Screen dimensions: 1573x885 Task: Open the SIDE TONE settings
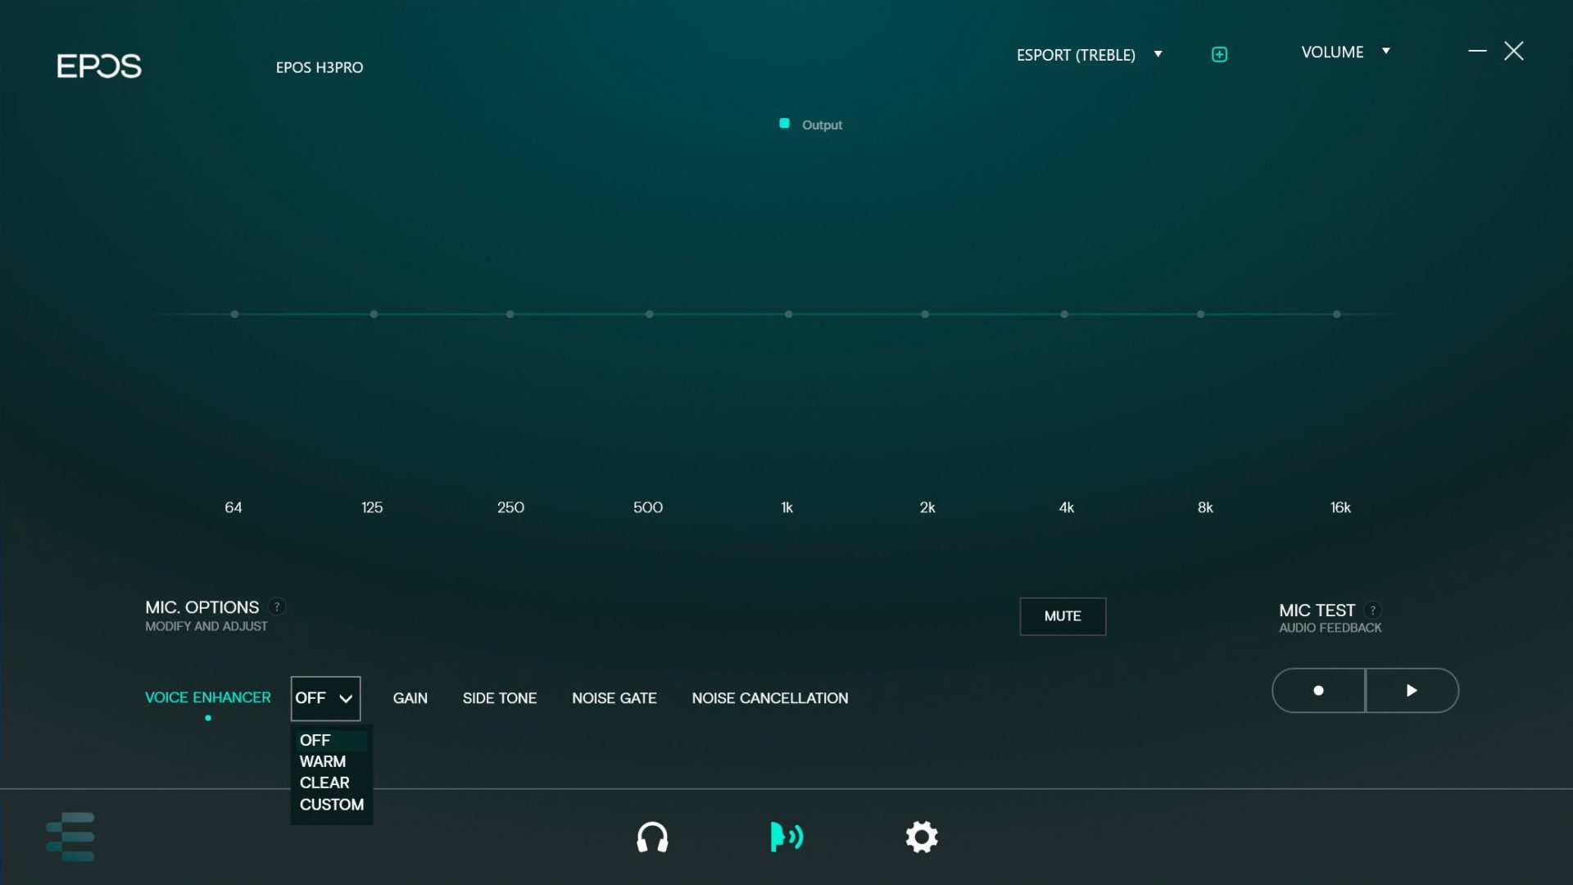[499, 698]
